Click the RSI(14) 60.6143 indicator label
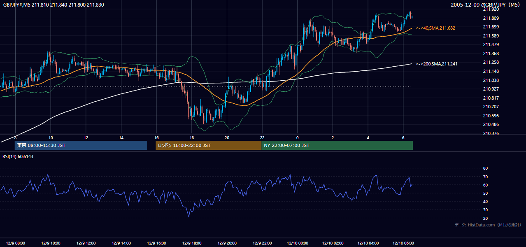Screen dimensions: 526x247 (x=18, y=156)
